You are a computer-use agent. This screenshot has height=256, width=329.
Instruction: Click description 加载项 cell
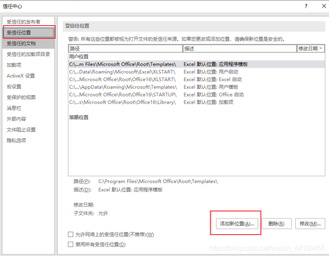[209, 102]
